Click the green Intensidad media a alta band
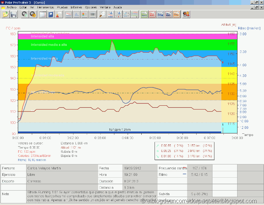This screenshot has width=264, height=205. 127,45
